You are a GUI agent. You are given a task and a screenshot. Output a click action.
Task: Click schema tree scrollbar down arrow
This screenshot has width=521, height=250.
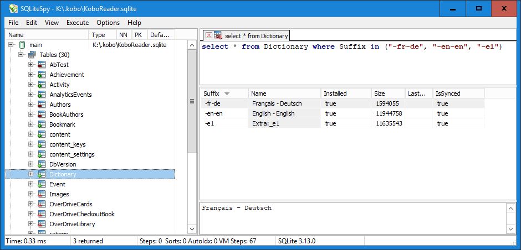tap(192, 229)
